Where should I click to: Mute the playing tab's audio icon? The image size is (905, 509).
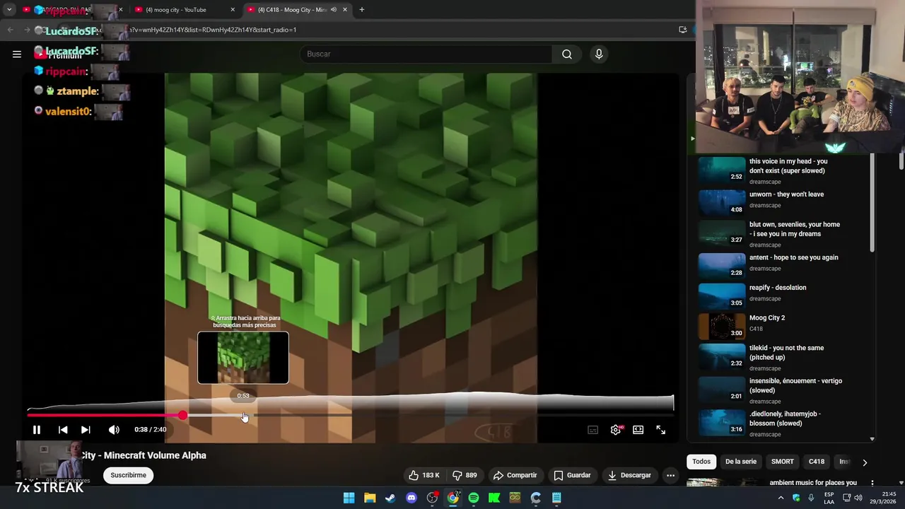[x=334, y=10]
